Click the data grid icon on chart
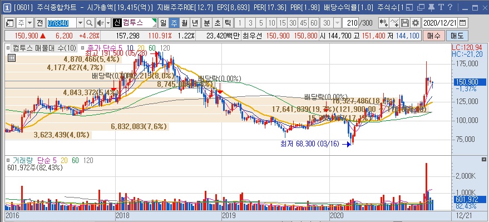This screenshot has width=489, height=222. 11,57
